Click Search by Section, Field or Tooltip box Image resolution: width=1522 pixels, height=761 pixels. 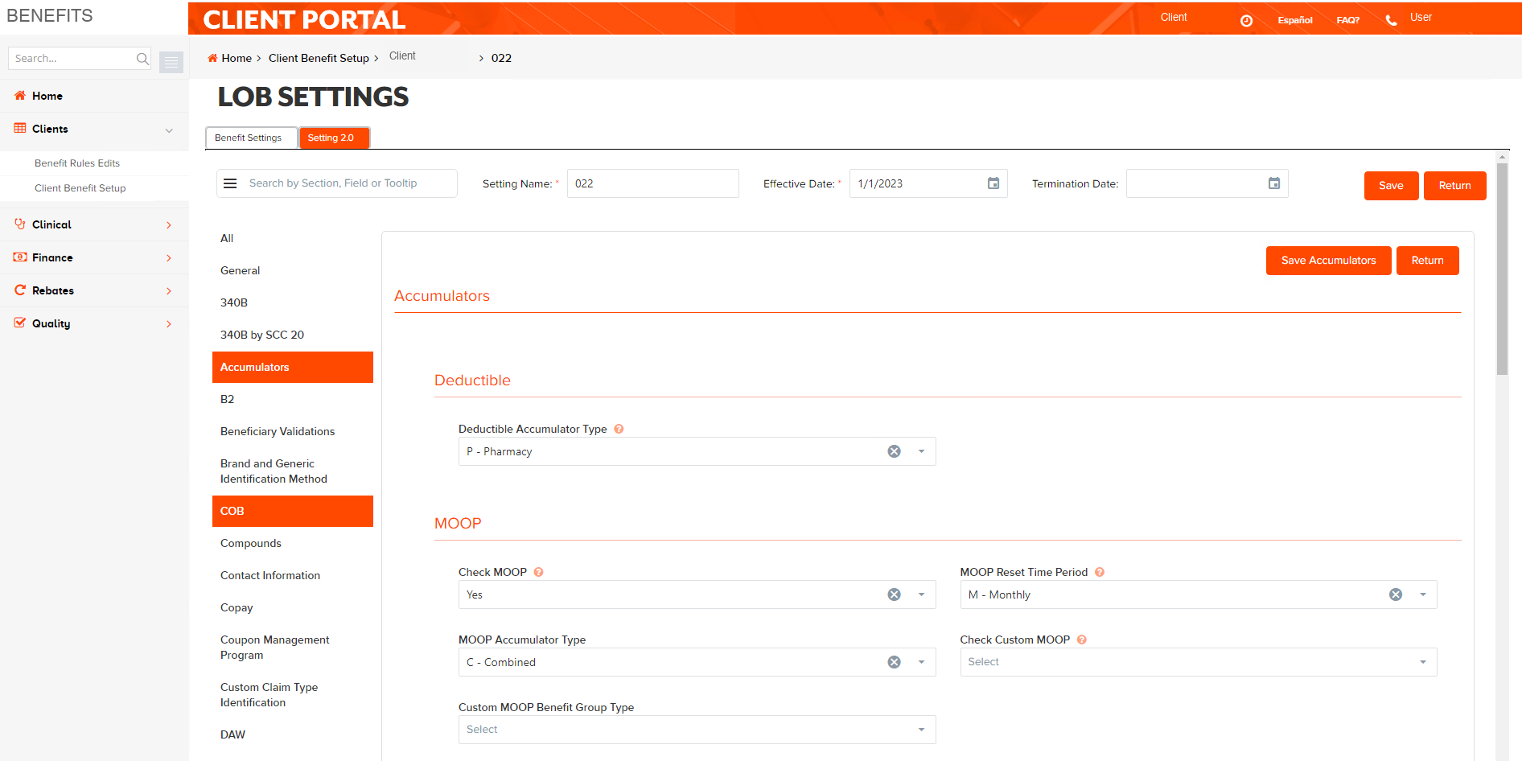[351, 183]
